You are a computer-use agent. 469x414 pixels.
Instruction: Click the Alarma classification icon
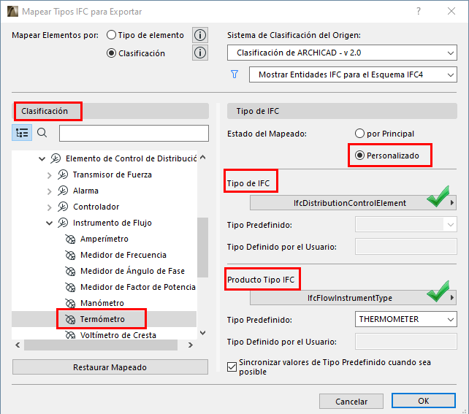[x=63, y=191]
